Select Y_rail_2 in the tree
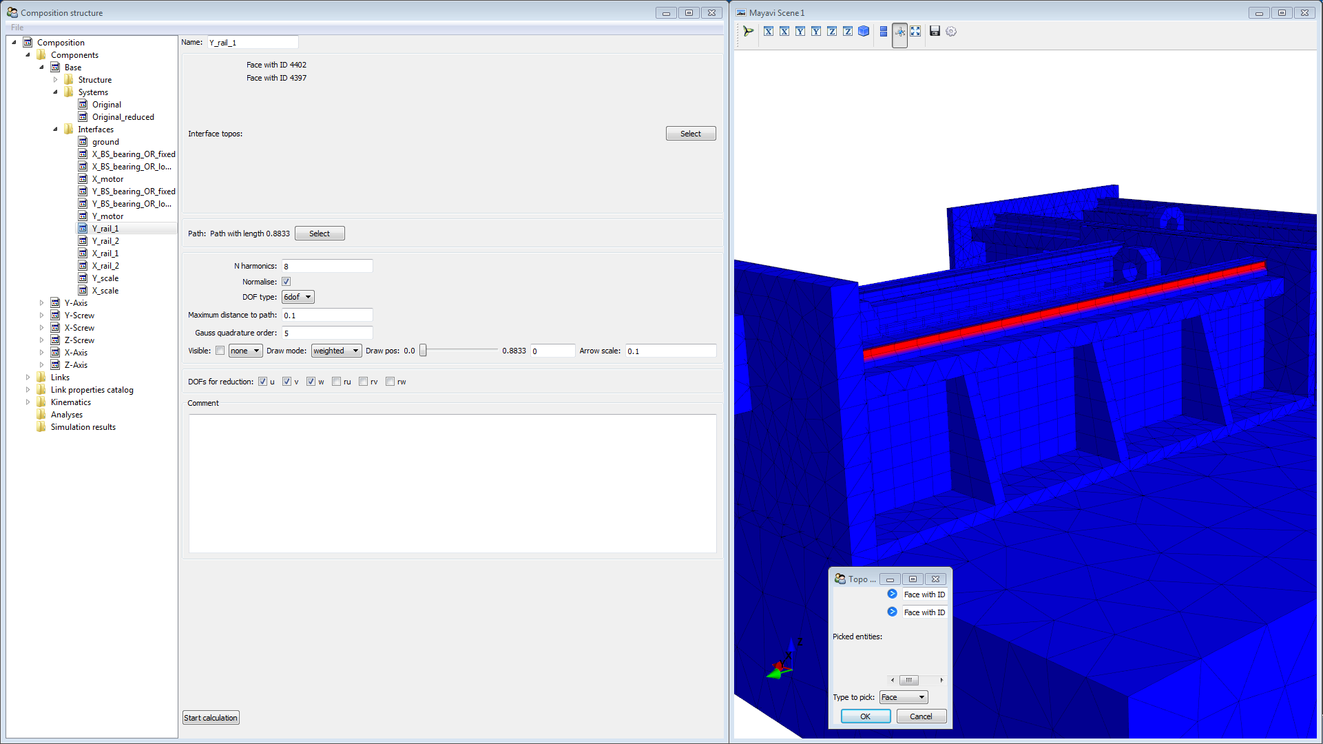 [105, 241]
